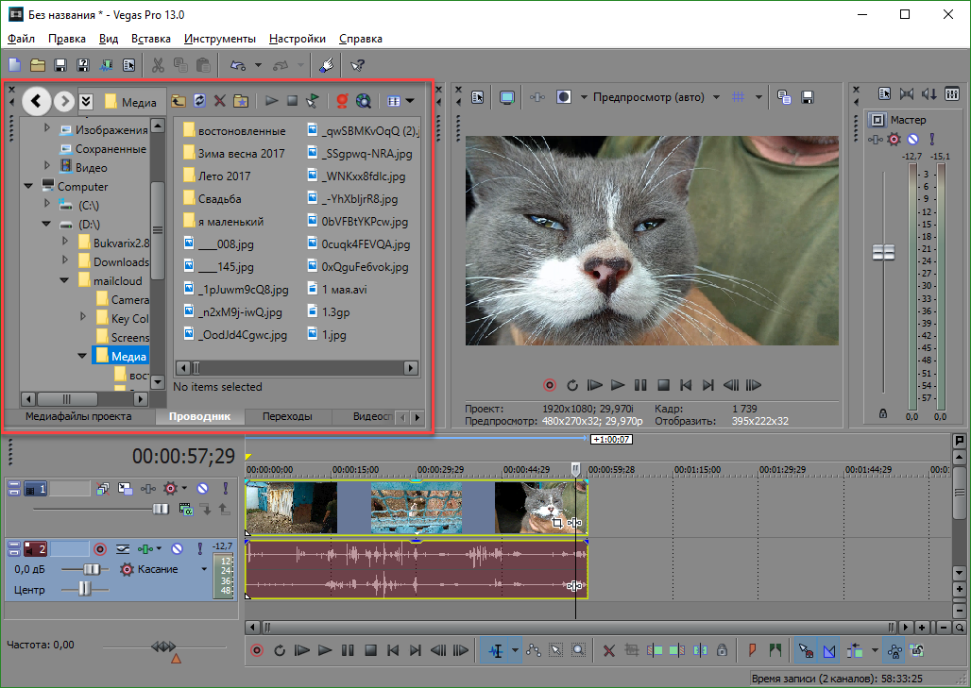Save snapshot to file in preview panel
Viewport: 971px width, 688px height.
point(807,97)
